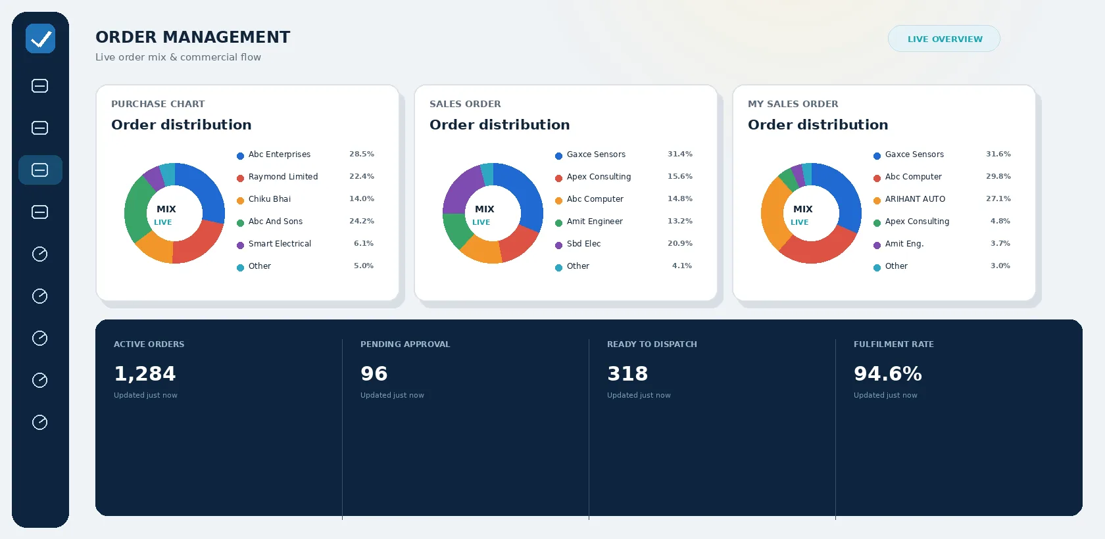Open the last gauge icon in sidebar
1105x539 pixels.
click(40, 422)
